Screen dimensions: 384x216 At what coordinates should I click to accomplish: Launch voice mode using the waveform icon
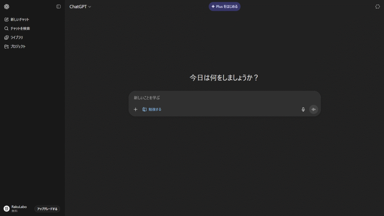click(x=313, y=109)
